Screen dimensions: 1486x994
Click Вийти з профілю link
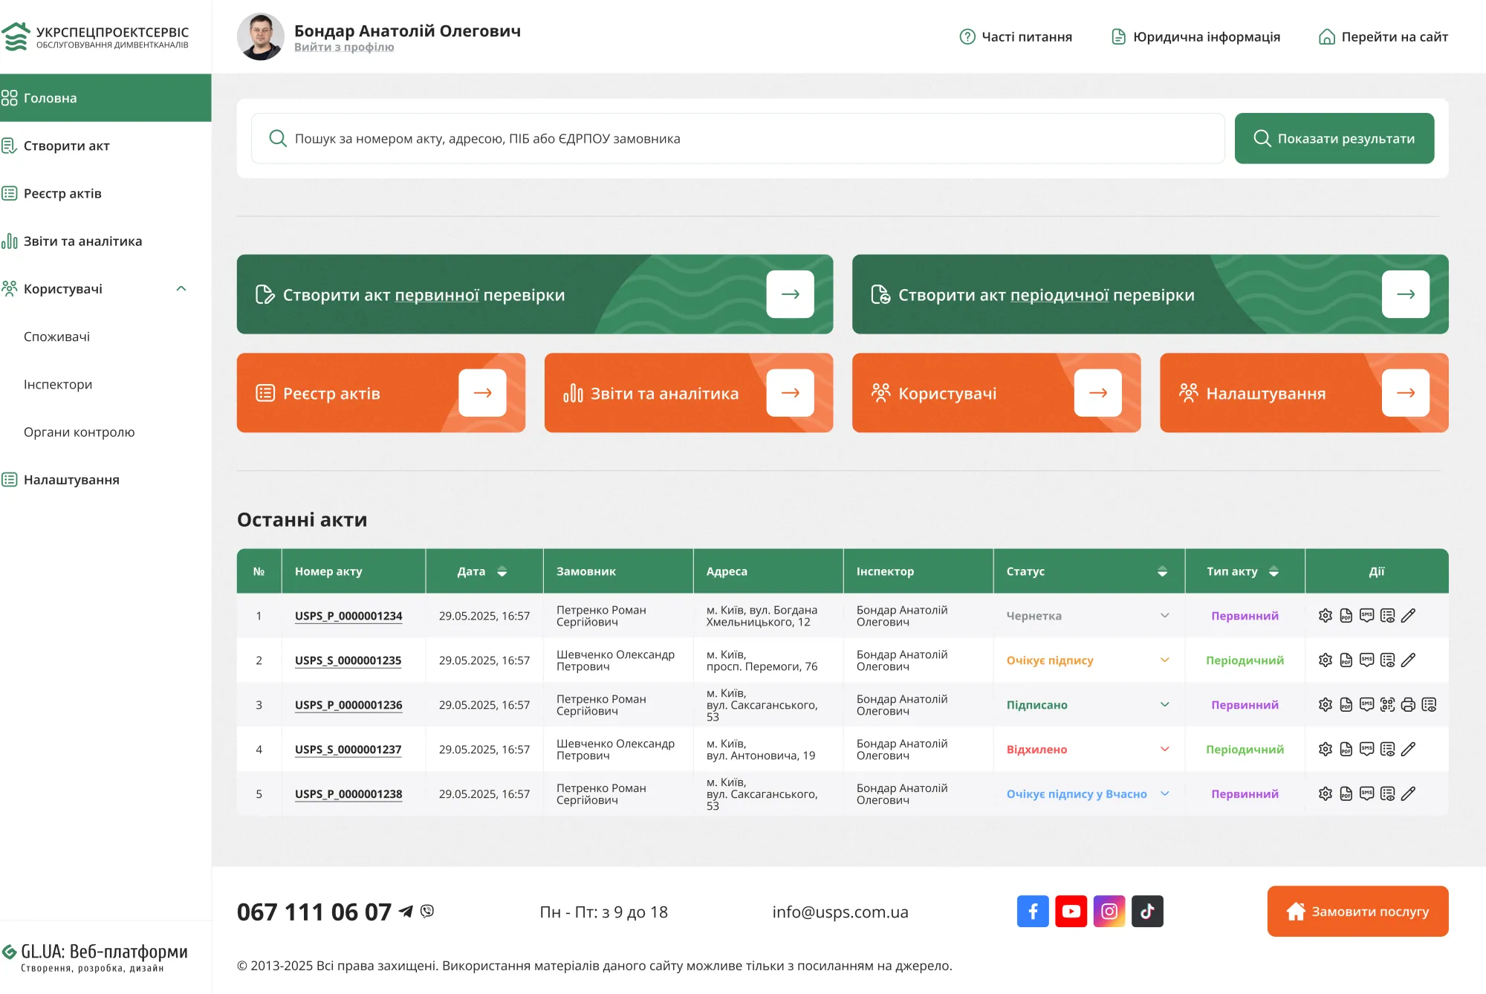click(344, 47)
